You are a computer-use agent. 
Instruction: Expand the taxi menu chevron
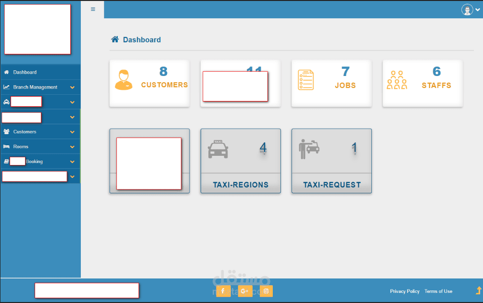72,102
